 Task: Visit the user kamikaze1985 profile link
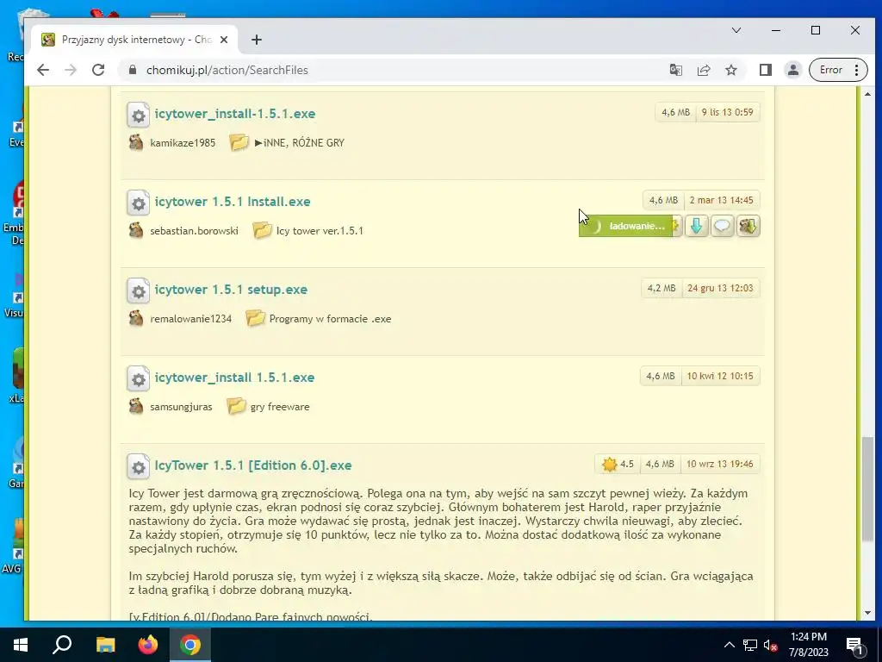[183, 143]
